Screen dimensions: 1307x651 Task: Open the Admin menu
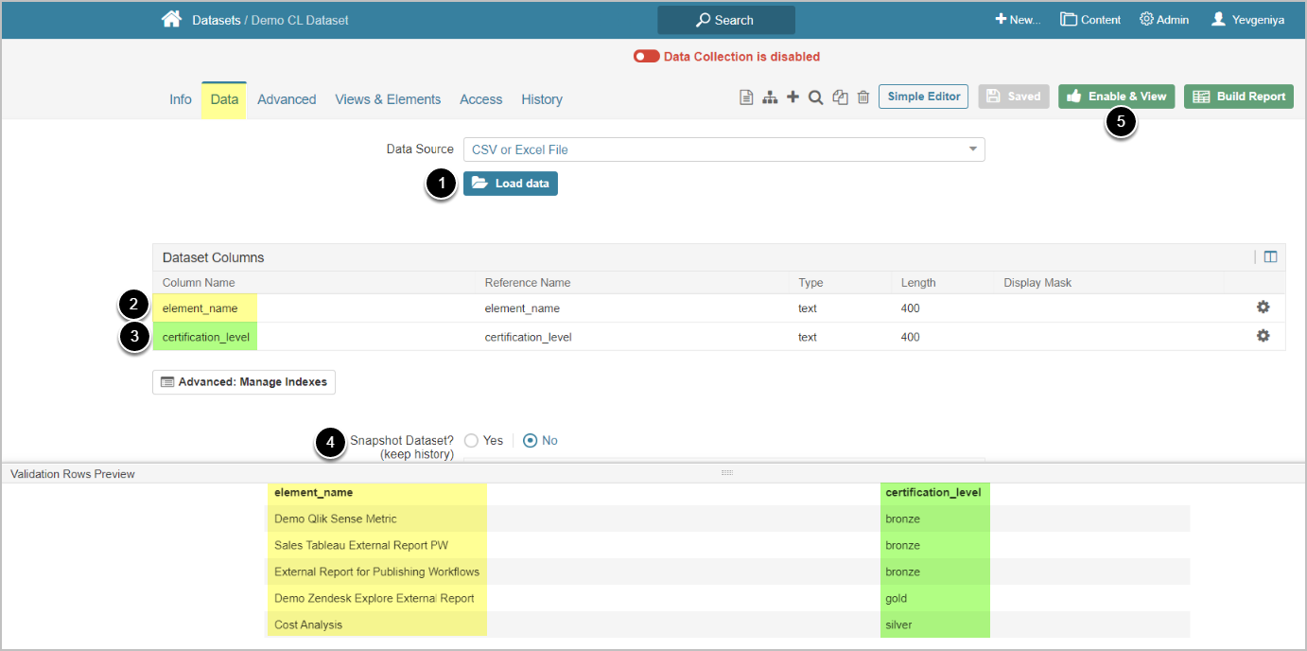(x=1164, y=20)
